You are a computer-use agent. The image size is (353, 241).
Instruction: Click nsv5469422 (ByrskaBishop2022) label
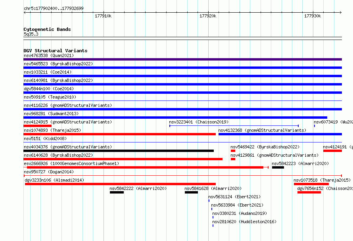click(265, 147)
